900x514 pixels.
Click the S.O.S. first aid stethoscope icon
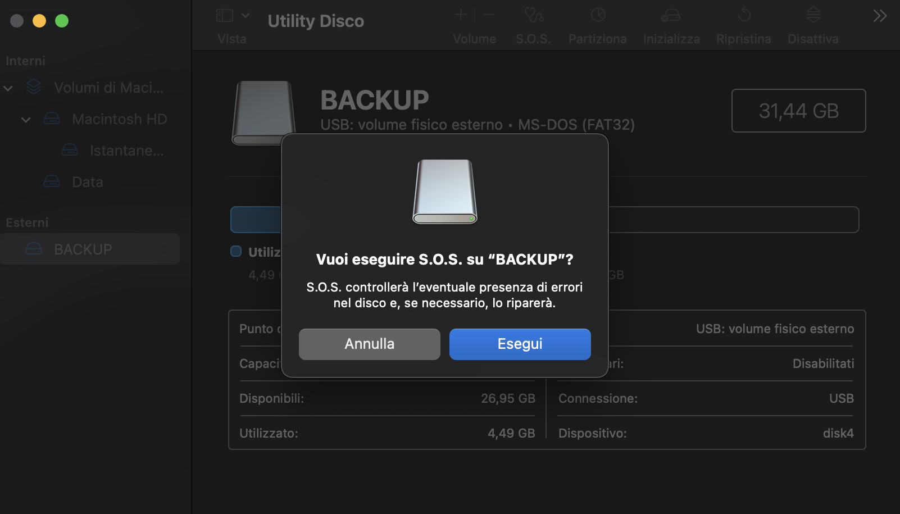(533, 15)
